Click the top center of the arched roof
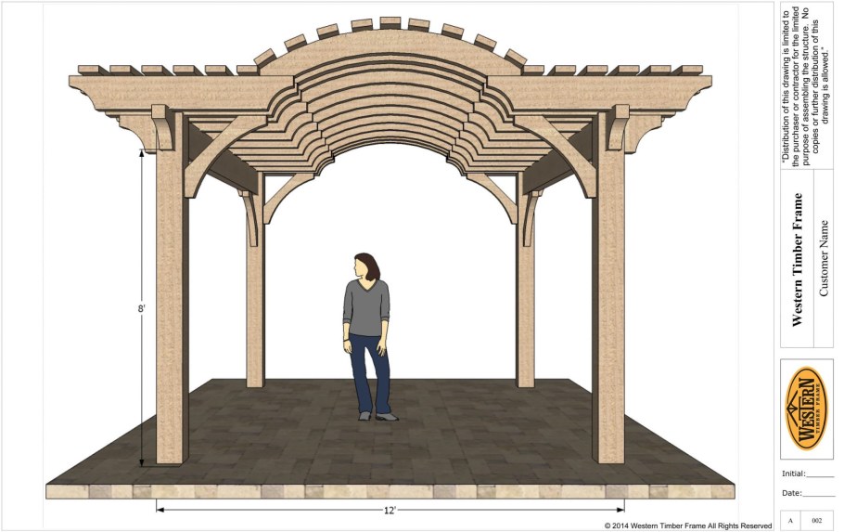 click(390, 35)
